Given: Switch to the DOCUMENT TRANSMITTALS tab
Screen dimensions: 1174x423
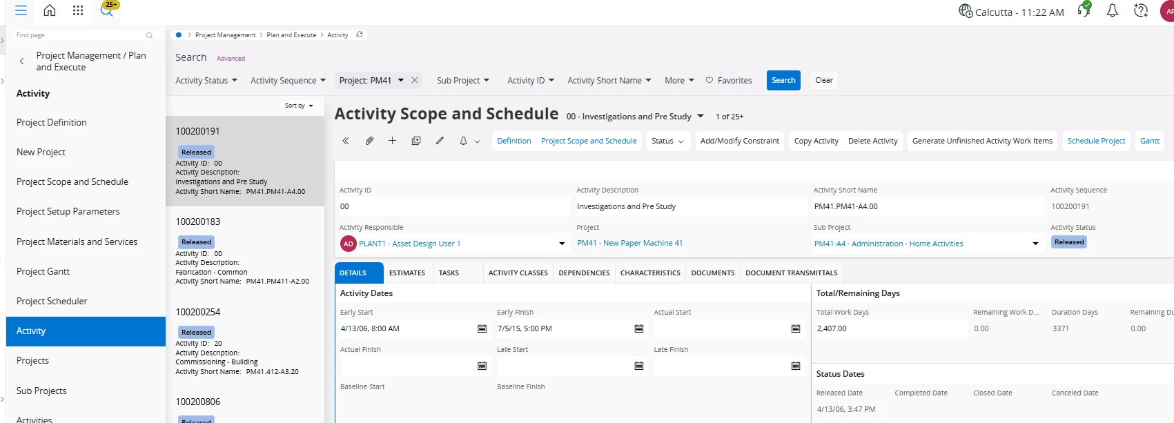Looking at the screenshot, I should pyautogui.click(x=792, y=273).
